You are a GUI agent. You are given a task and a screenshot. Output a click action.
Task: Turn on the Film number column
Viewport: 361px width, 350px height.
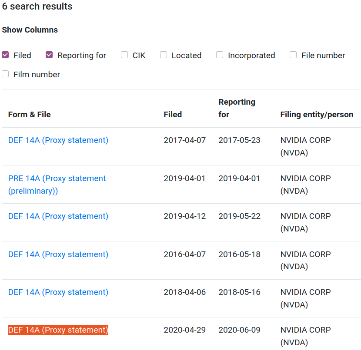(x=6, y=74)
